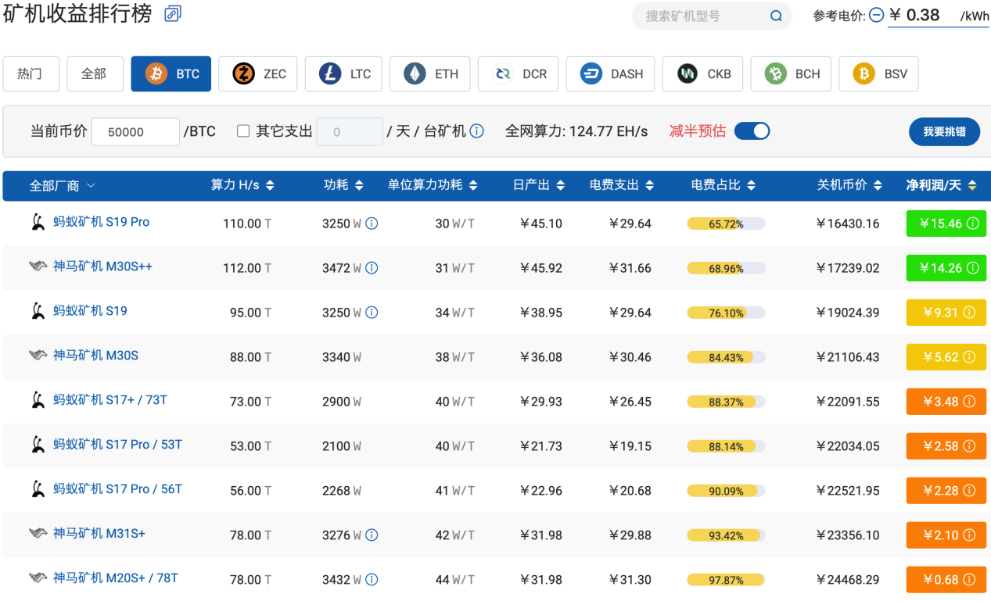This screenshot has height=601, width=991.
Task: Click the info icon in the ¥0.68 profit badge
Action: pos(969,580)
